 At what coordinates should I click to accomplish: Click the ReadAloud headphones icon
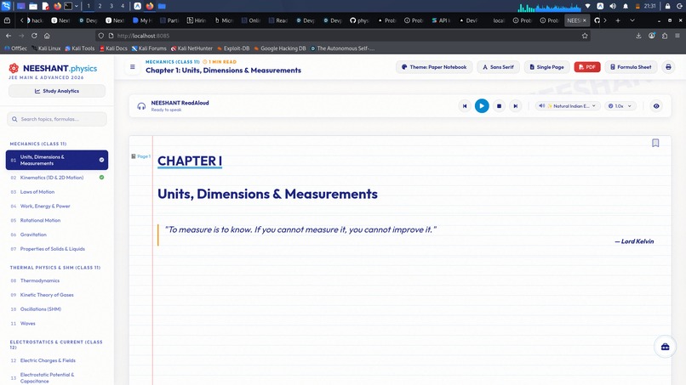(x=141, y=105)
